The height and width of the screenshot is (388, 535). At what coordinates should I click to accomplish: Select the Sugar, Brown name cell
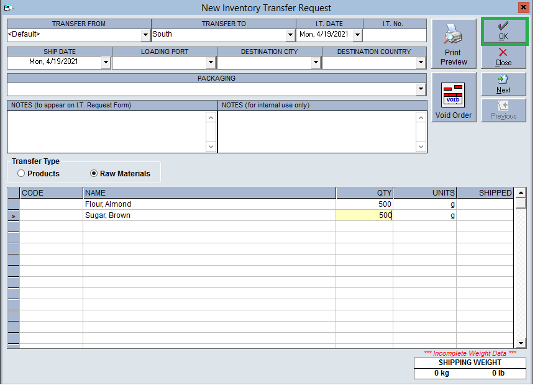211,216
